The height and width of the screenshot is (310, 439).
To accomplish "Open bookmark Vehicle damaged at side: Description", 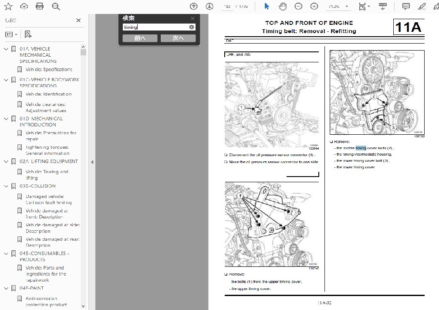I will tap(52, 228).
